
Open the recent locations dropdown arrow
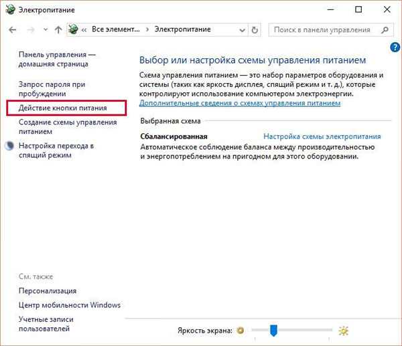[46, 29]
